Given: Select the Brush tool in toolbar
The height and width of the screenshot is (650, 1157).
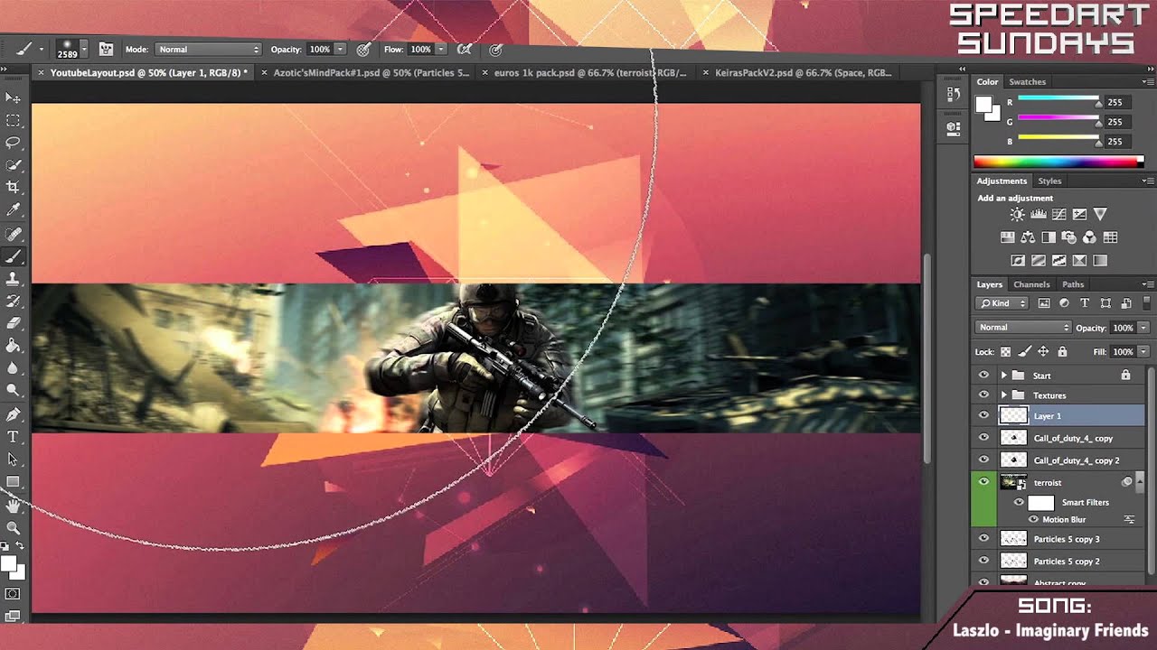Looking at the screenshot, I should click(13, 256).
